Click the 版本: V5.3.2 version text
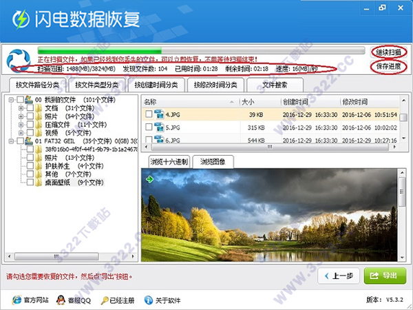 [385, 300]
